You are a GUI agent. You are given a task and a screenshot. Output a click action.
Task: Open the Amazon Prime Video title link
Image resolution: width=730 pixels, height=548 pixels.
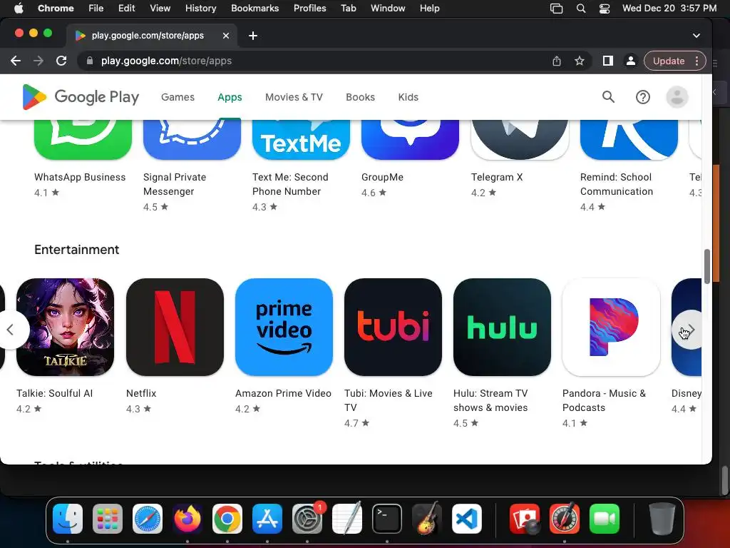coord(283,393)
